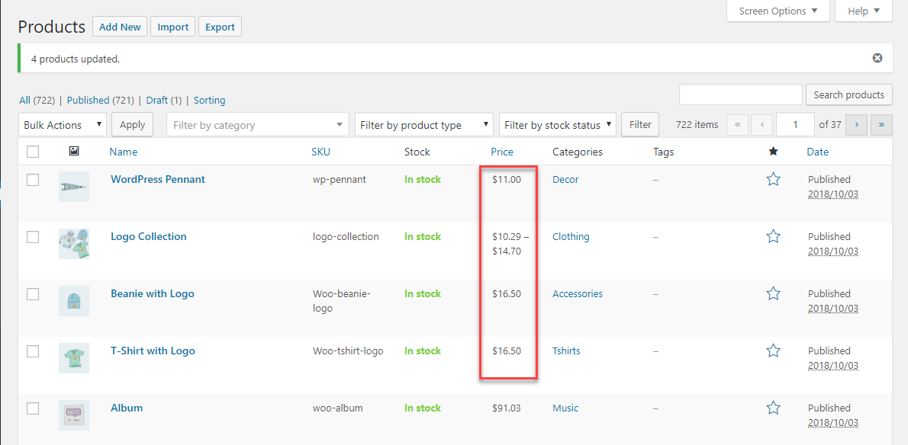Viewport: 908px width, 445px height.
Task: Go to the next page of products
Action: [856, 124]
